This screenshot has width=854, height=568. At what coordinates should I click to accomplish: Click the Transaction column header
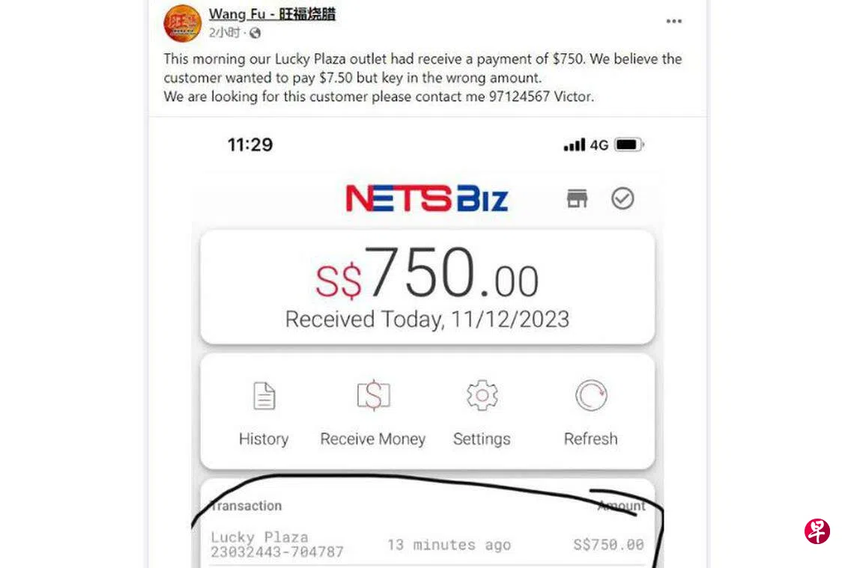(x=246, y=506)
